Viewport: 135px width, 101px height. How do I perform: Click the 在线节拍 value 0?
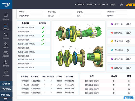pyautogui.click(x=128, y=50)
